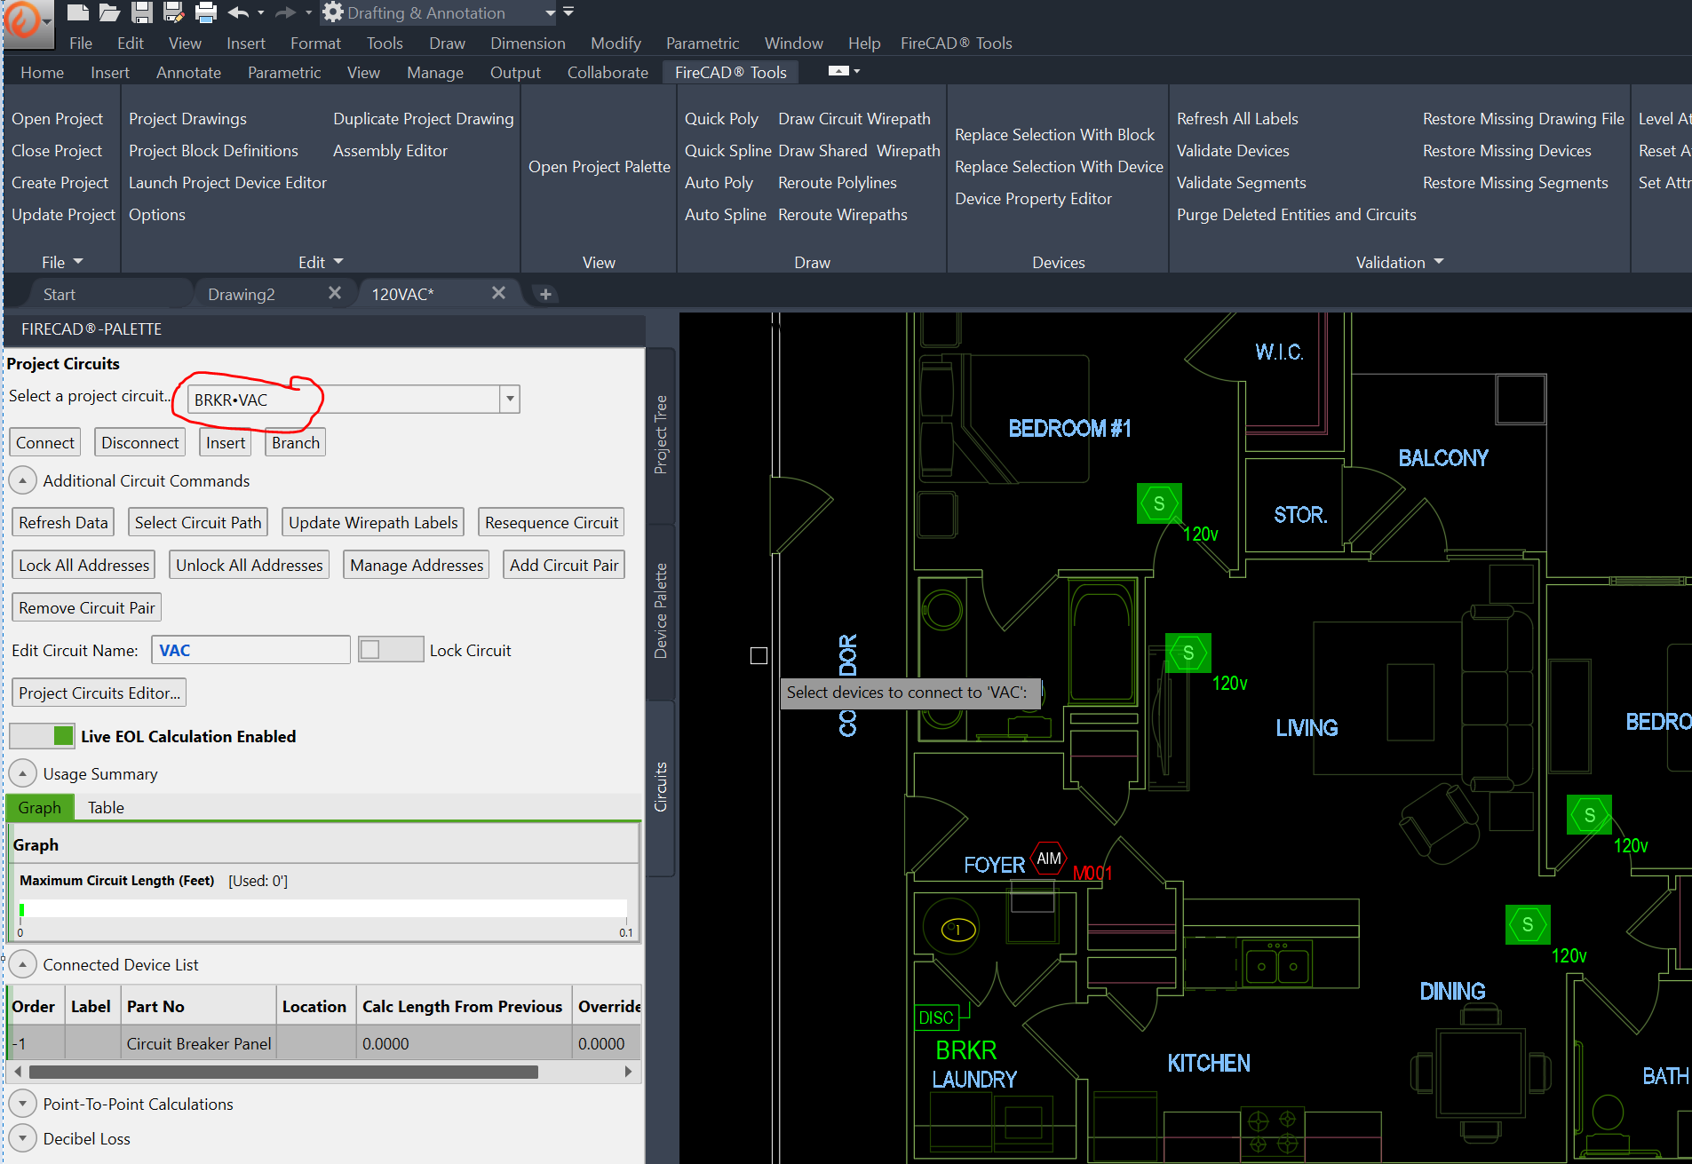
Task: Expand Point-To-Point Calculations section
Action: coord(23,1104)
